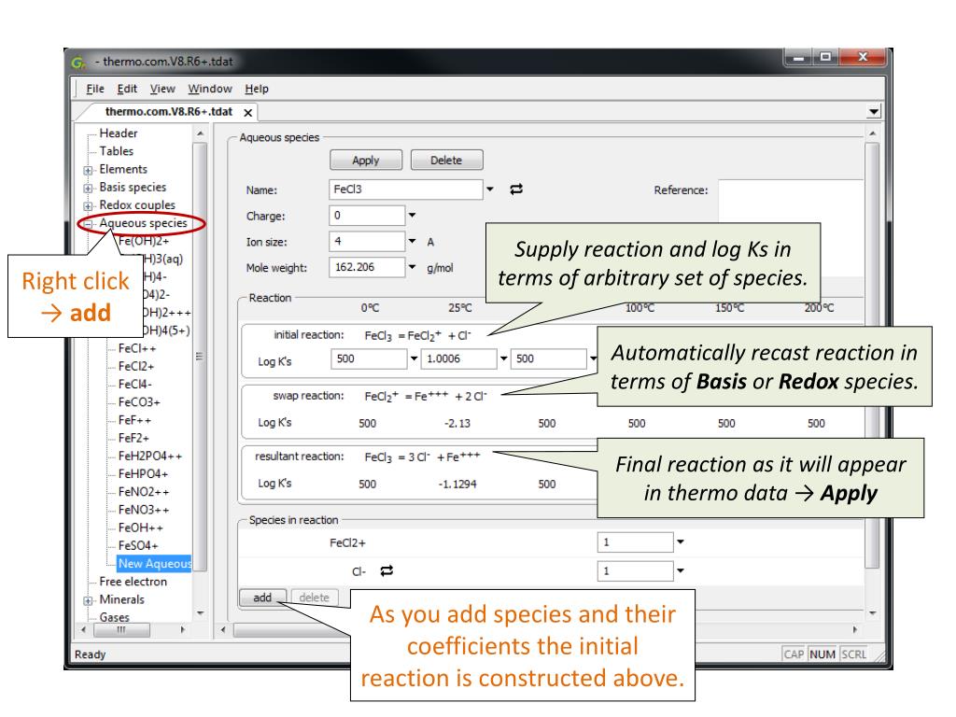Click the Ion size input field
The height and width of the screenshot is (717, 956).
367,242
